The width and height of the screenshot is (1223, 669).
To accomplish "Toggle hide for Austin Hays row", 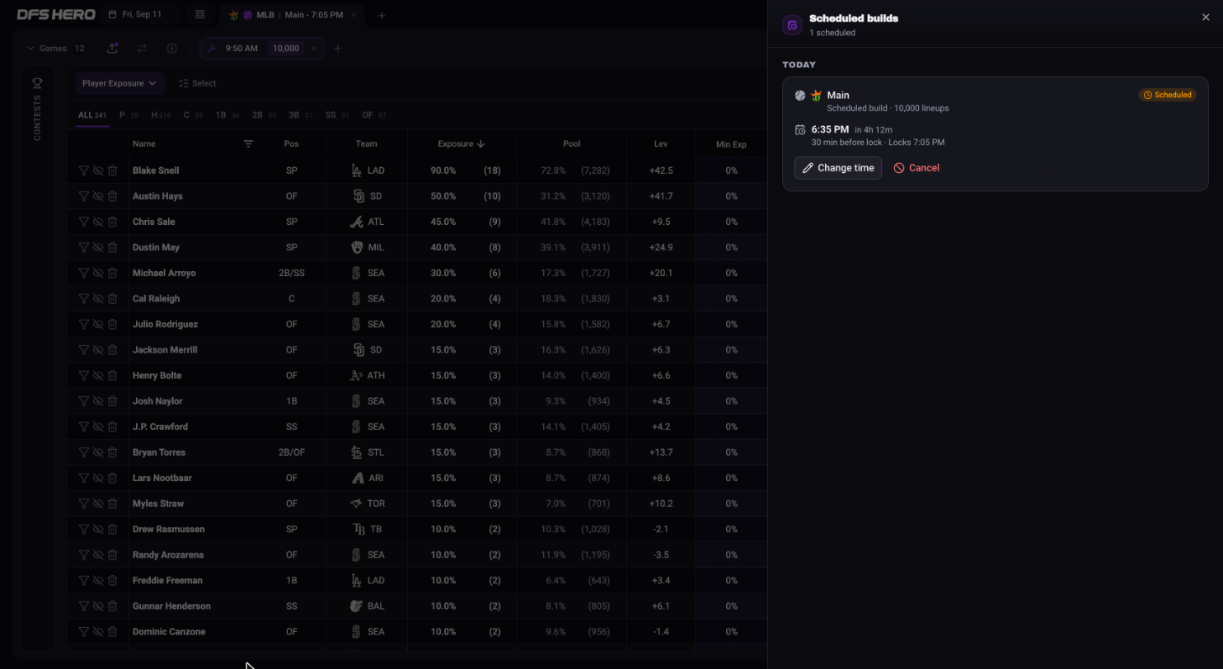I will click(x=98, y=196).
